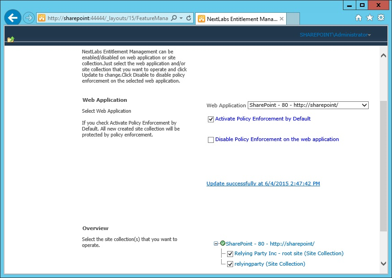The image size is (392, 278).
Task: Open a new blank browser tab
Action: pyautogui.click(x=293, y=19)
